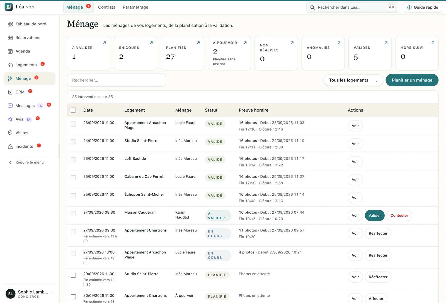Viewport: 446px width, 303px height.
Task: Check the 30/09/2026 Appartement Chartrons row checkbox
Action: 73,297
